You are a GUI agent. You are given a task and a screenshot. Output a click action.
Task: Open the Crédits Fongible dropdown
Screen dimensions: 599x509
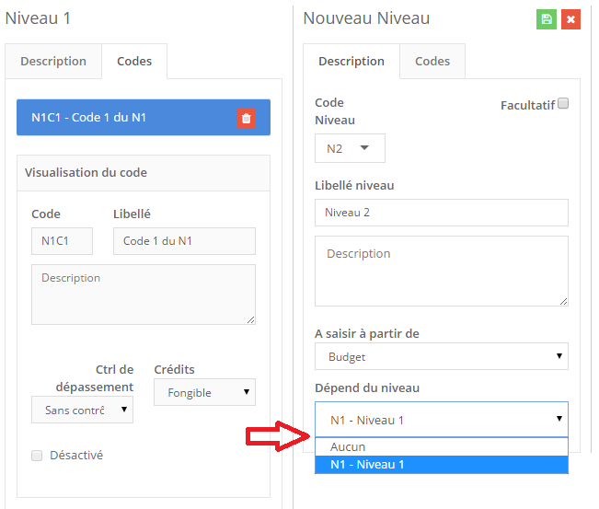coord(204,392)
